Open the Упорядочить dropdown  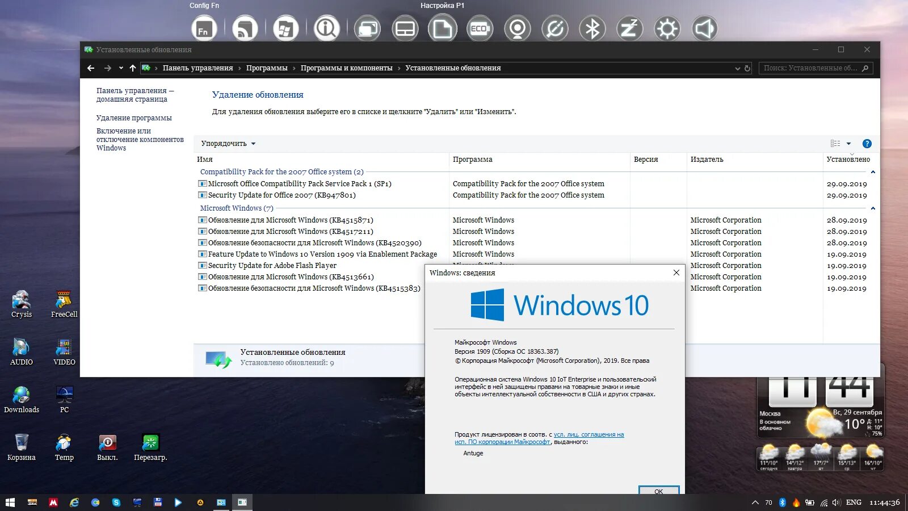click(228, 144)
